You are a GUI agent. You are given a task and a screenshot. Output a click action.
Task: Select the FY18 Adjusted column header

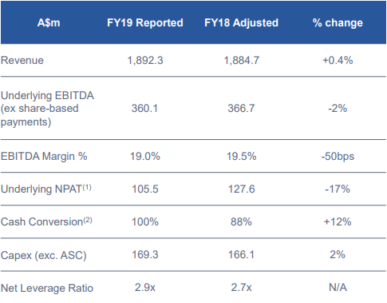pos(241,22)
